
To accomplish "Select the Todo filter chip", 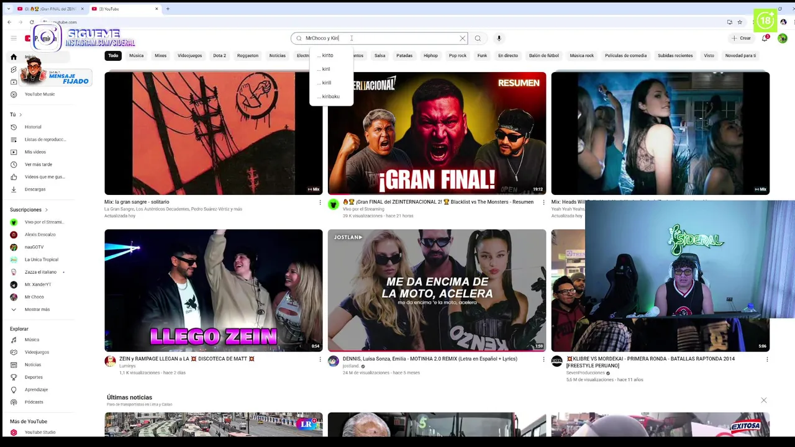I will click(113, 56).
